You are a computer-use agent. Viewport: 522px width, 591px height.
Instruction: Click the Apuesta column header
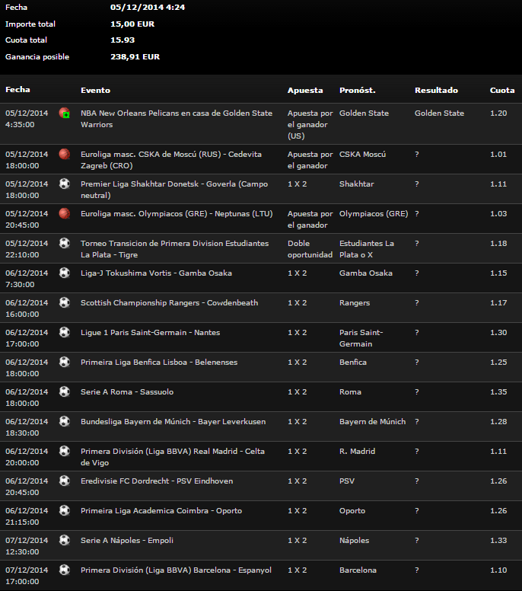click(x=305, y=91)
